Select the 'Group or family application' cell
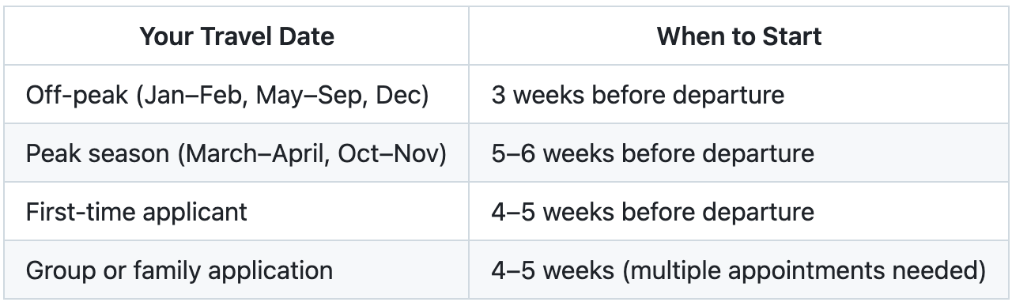Screen dimensions: 1012x302 pyautogui.click(x=236, y=270)
